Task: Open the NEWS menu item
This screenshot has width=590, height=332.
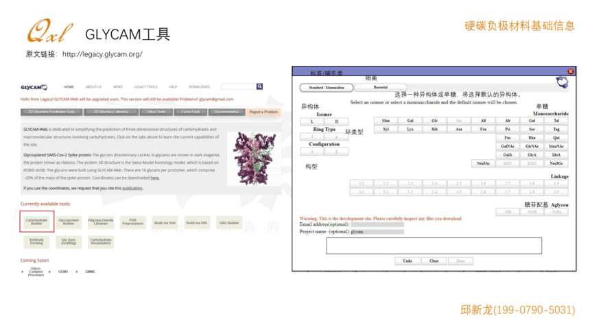Action: point(118,87)
